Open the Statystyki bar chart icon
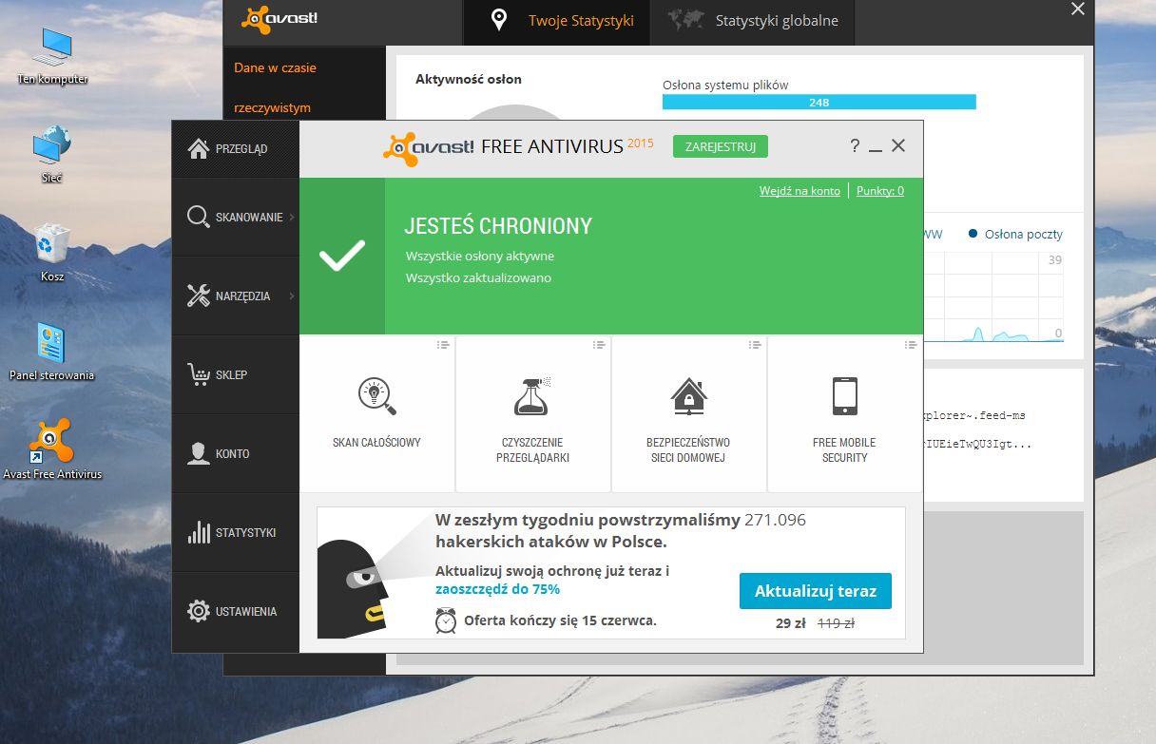1156x744 pixels. (x=199, y=532)
